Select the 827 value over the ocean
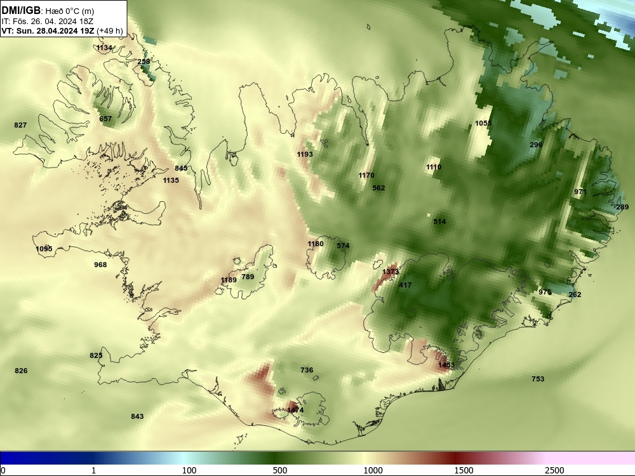The width and height of the screenshot is (635, 476). click(x=20, y=125)
